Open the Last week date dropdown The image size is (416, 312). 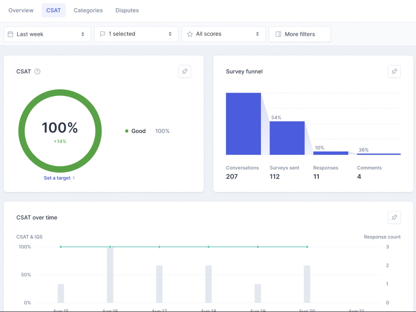(x=47, y=34)
